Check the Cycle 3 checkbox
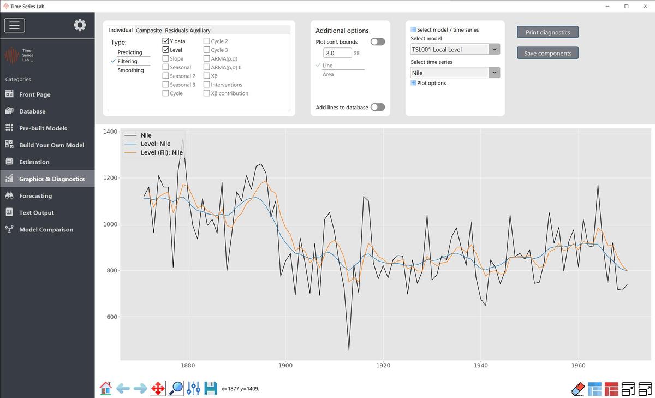 coord(207,50)
